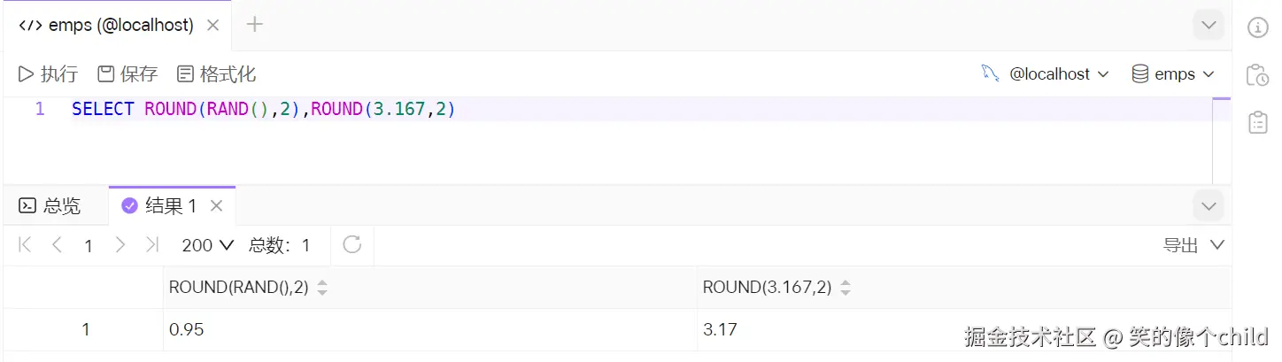Open the emps database dropdown
Screen dimensions: 1282x362
click(x=1174, y=74)
